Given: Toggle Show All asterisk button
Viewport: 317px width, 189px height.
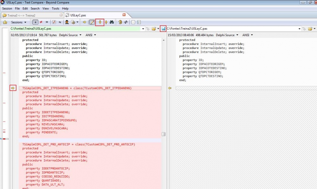Looking at the screenshot, I should [36, 22].
